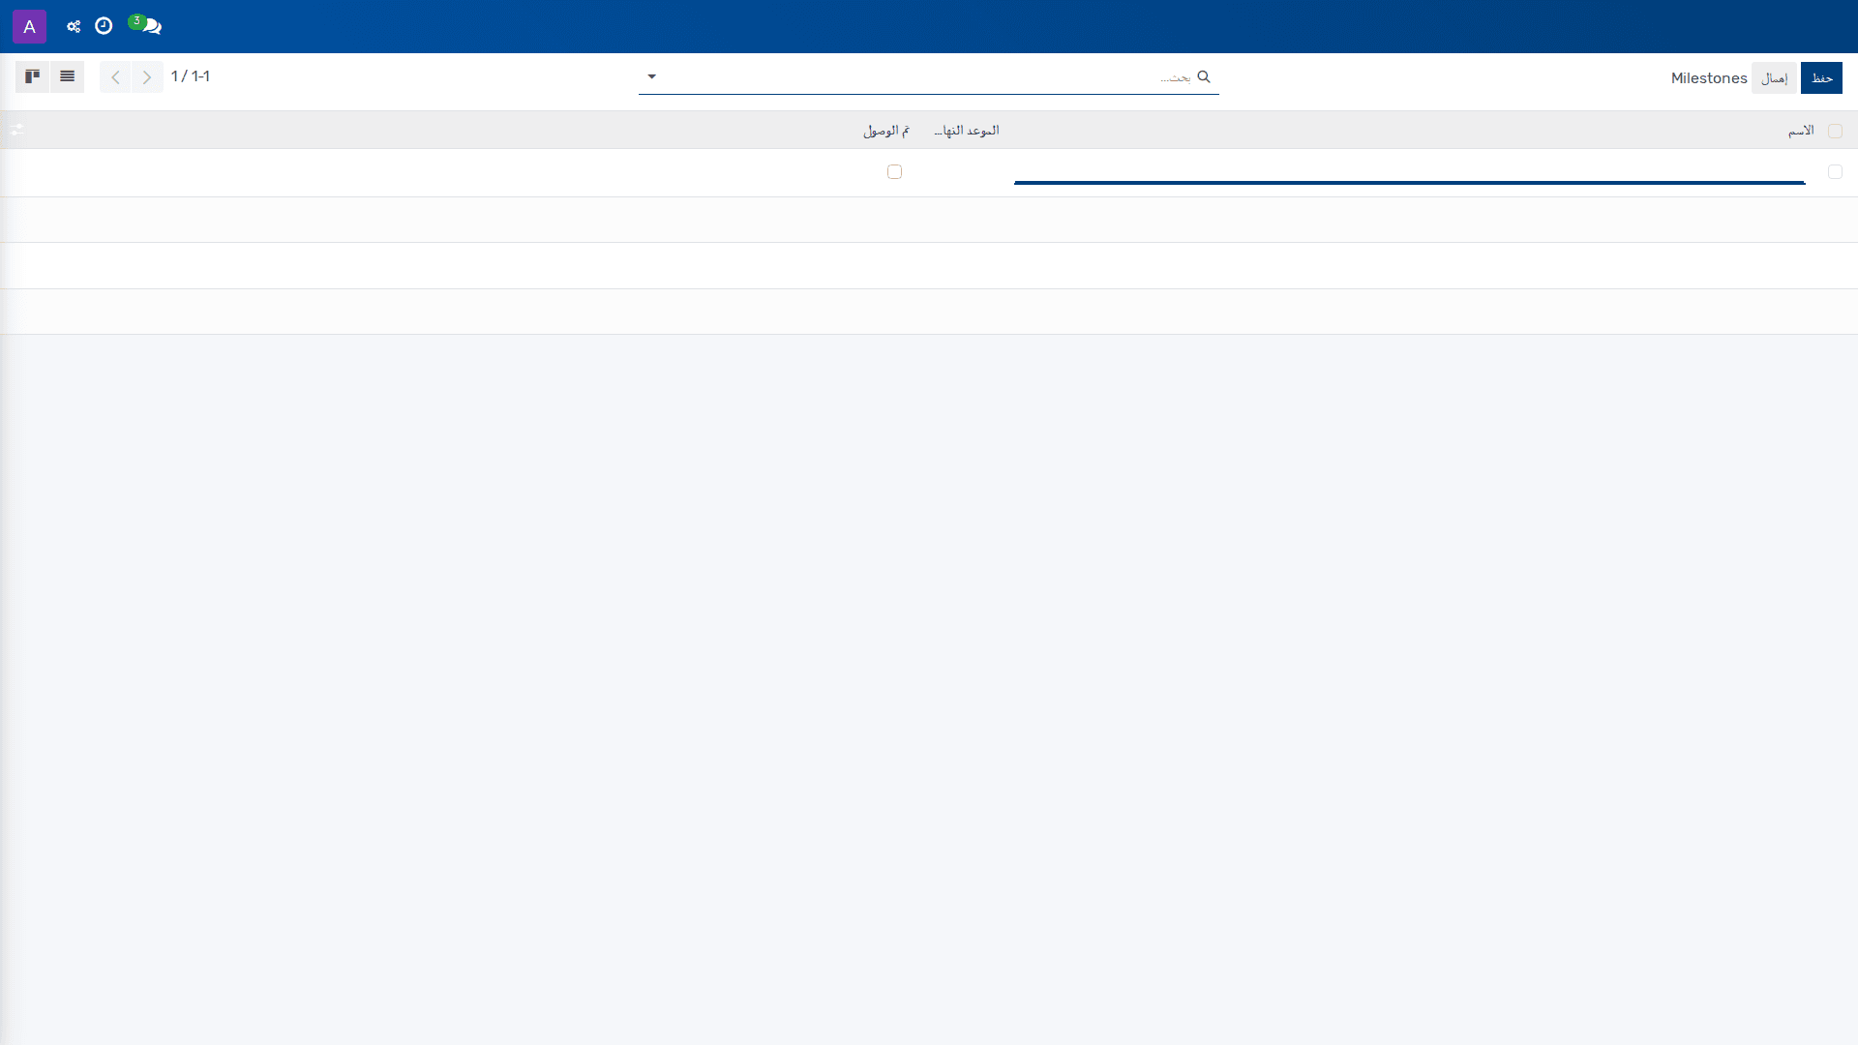This screenshot has width=1858, height=1045.
Task: Click the milestone name input field
Action: point(1409,171)
